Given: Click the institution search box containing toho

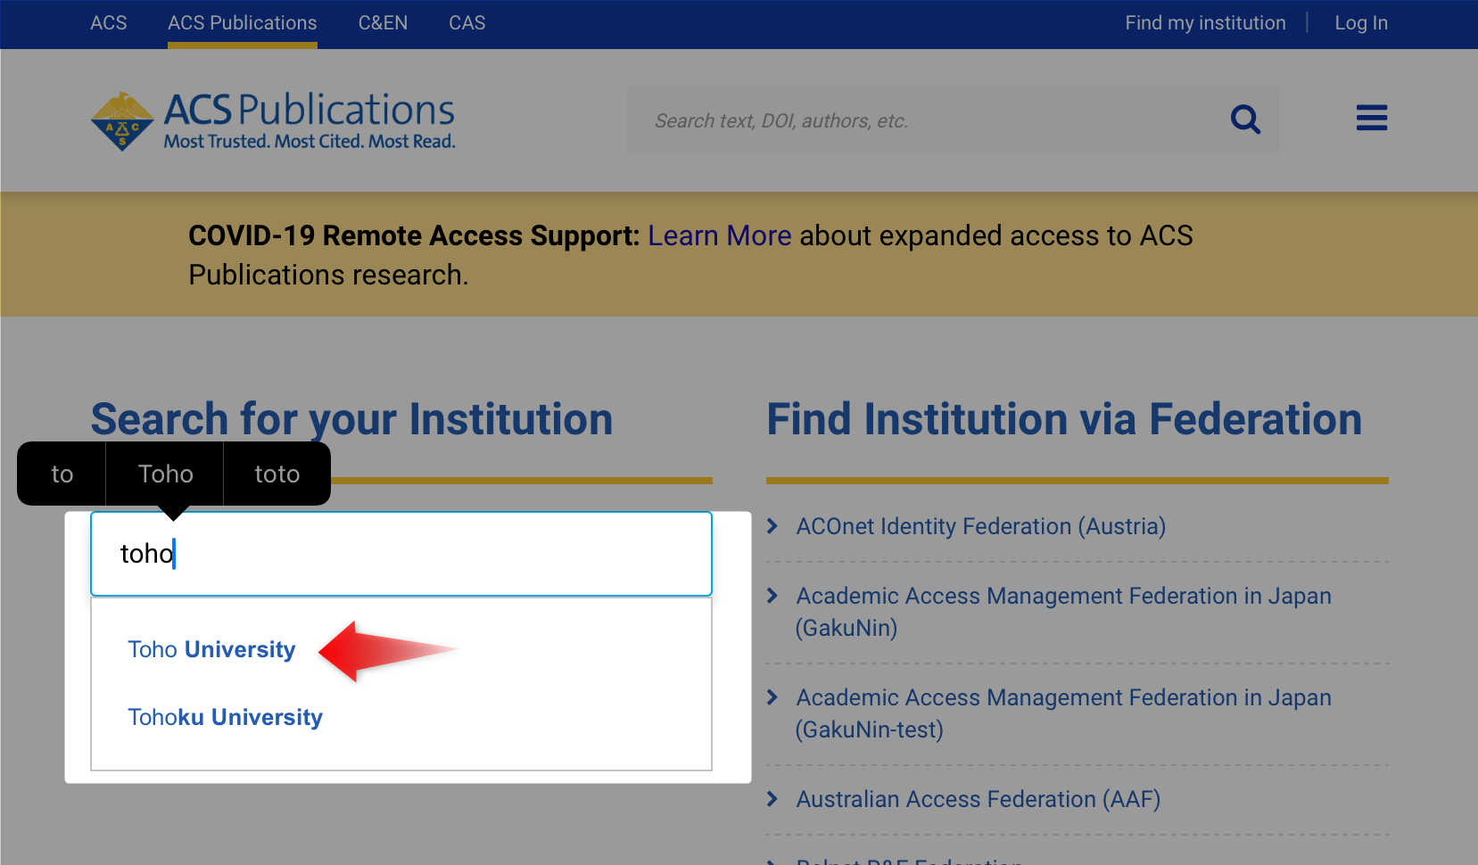Looking at the screenshot, I should [x=401, y=554].
